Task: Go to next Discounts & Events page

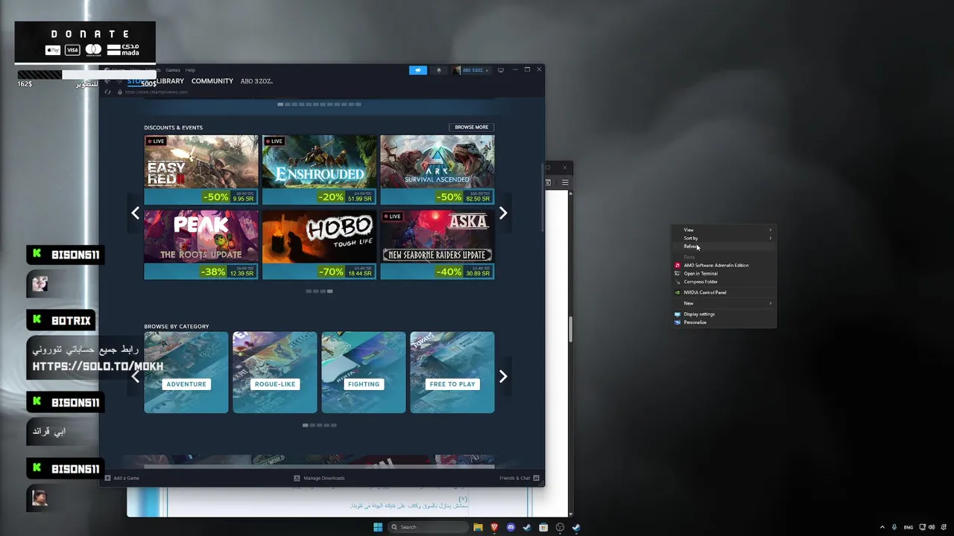Action: pos(503,213)
